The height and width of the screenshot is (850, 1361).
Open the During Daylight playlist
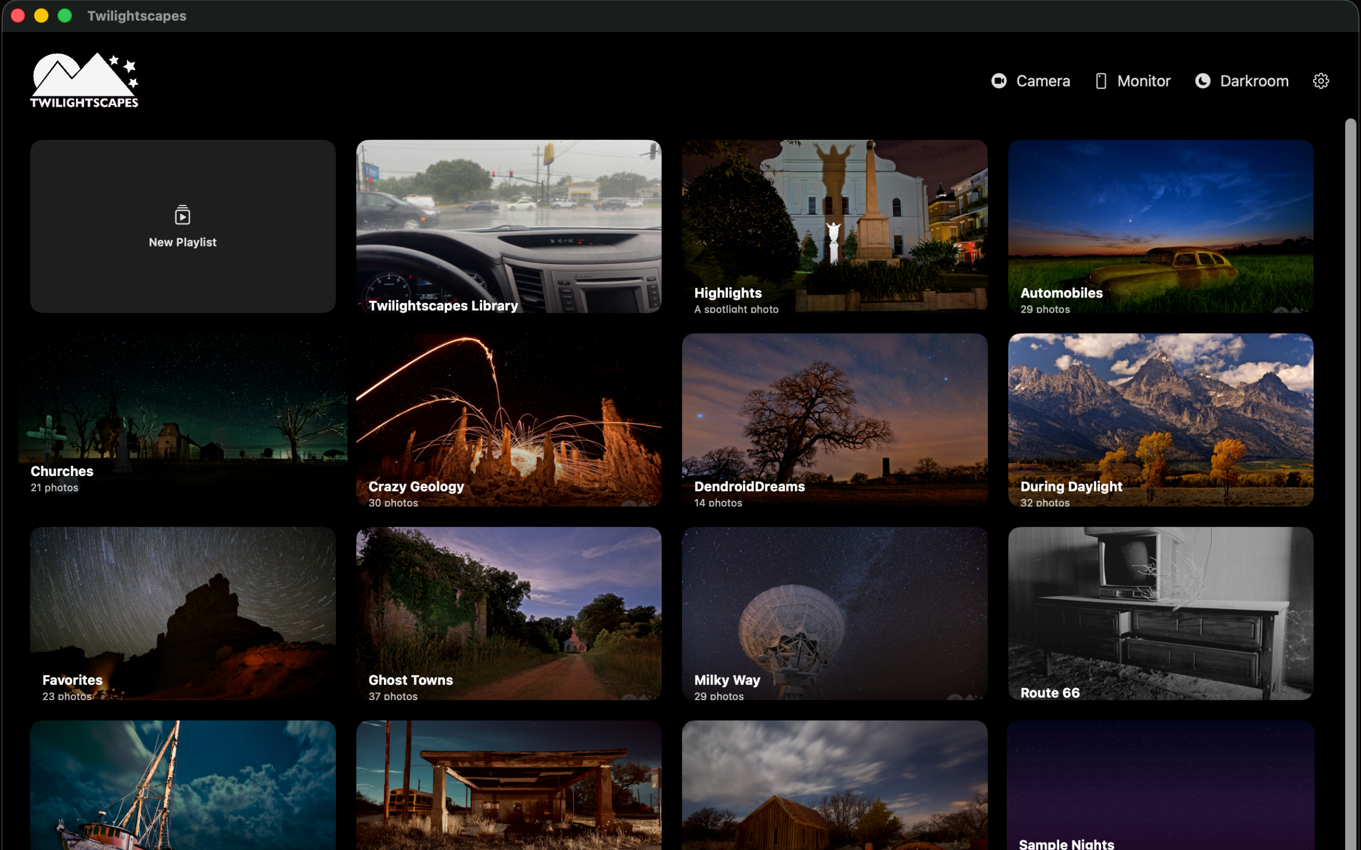click(1161, 419)
